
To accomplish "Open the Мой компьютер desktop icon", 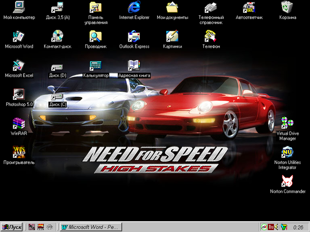I will pyautogui.click(x=19, y=7).
